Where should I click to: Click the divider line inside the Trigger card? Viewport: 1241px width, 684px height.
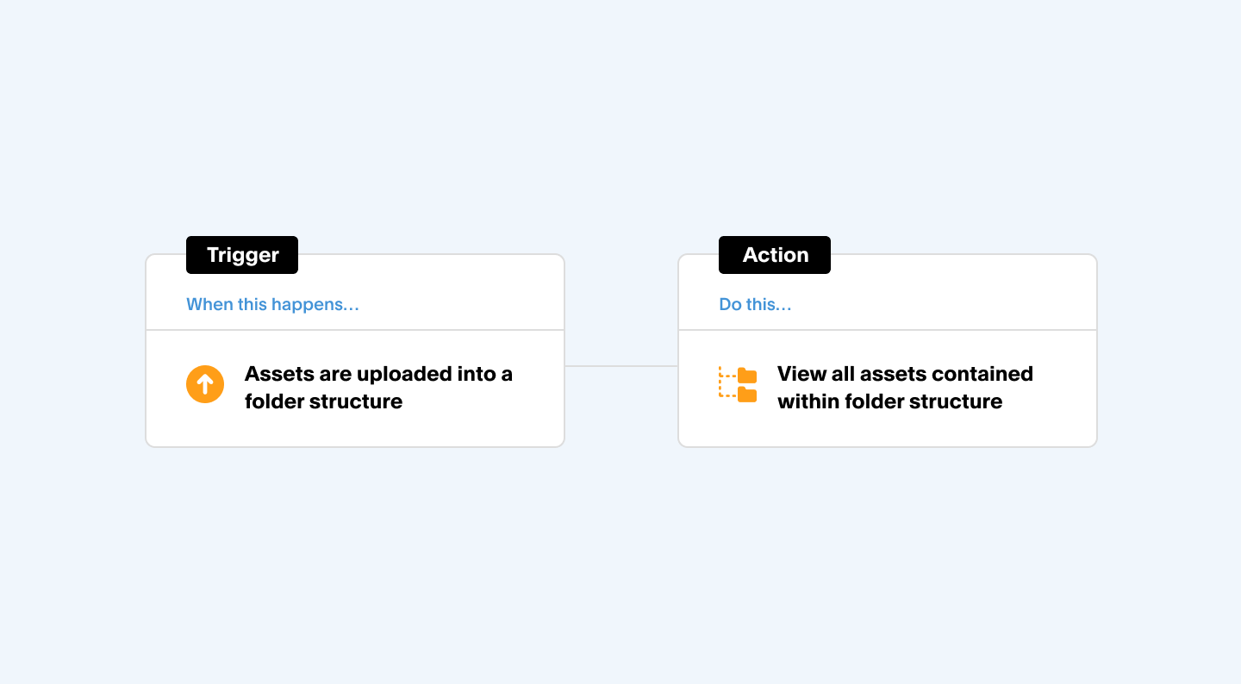point(355,330)
